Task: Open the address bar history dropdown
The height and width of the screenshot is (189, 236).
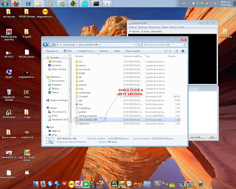Action: tap(135, 45)
